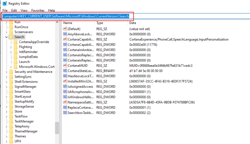Click the AnyAboveLock DWORD value icon
This screenshot has height=144, width=250.
65,34
